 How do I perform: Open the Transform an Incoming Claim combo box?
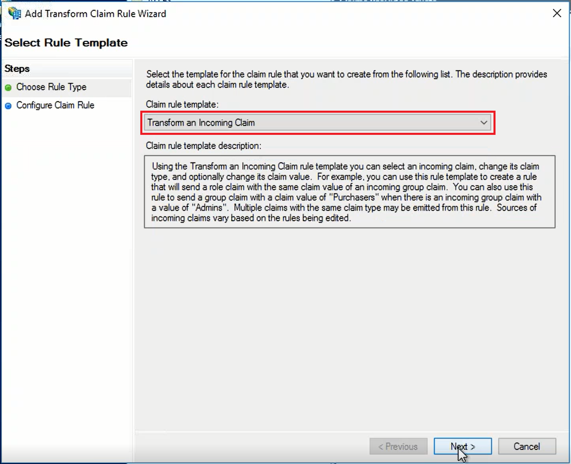point(312,123)
